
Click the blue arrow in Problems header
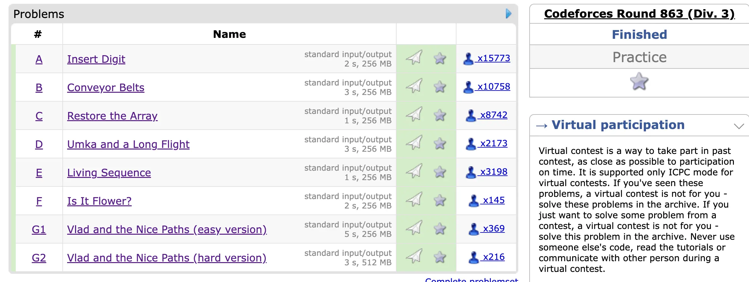tap(508, 14)
